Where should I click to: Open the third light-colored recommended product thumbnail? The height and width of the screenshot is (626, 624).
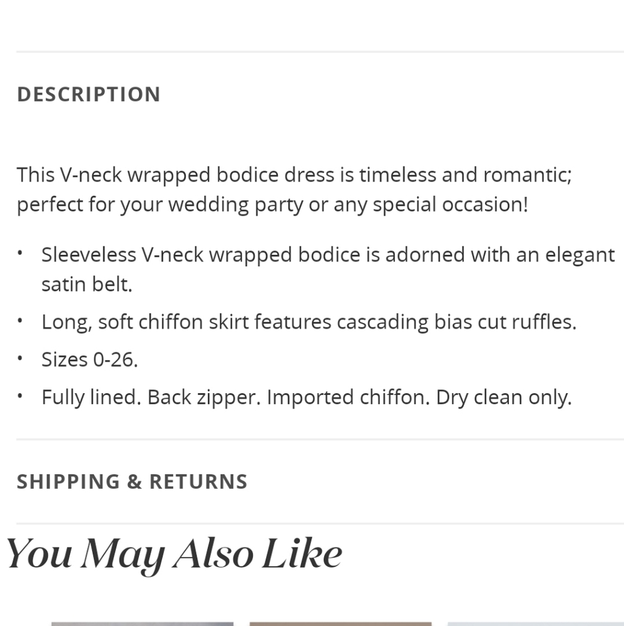tap(536, 623)
